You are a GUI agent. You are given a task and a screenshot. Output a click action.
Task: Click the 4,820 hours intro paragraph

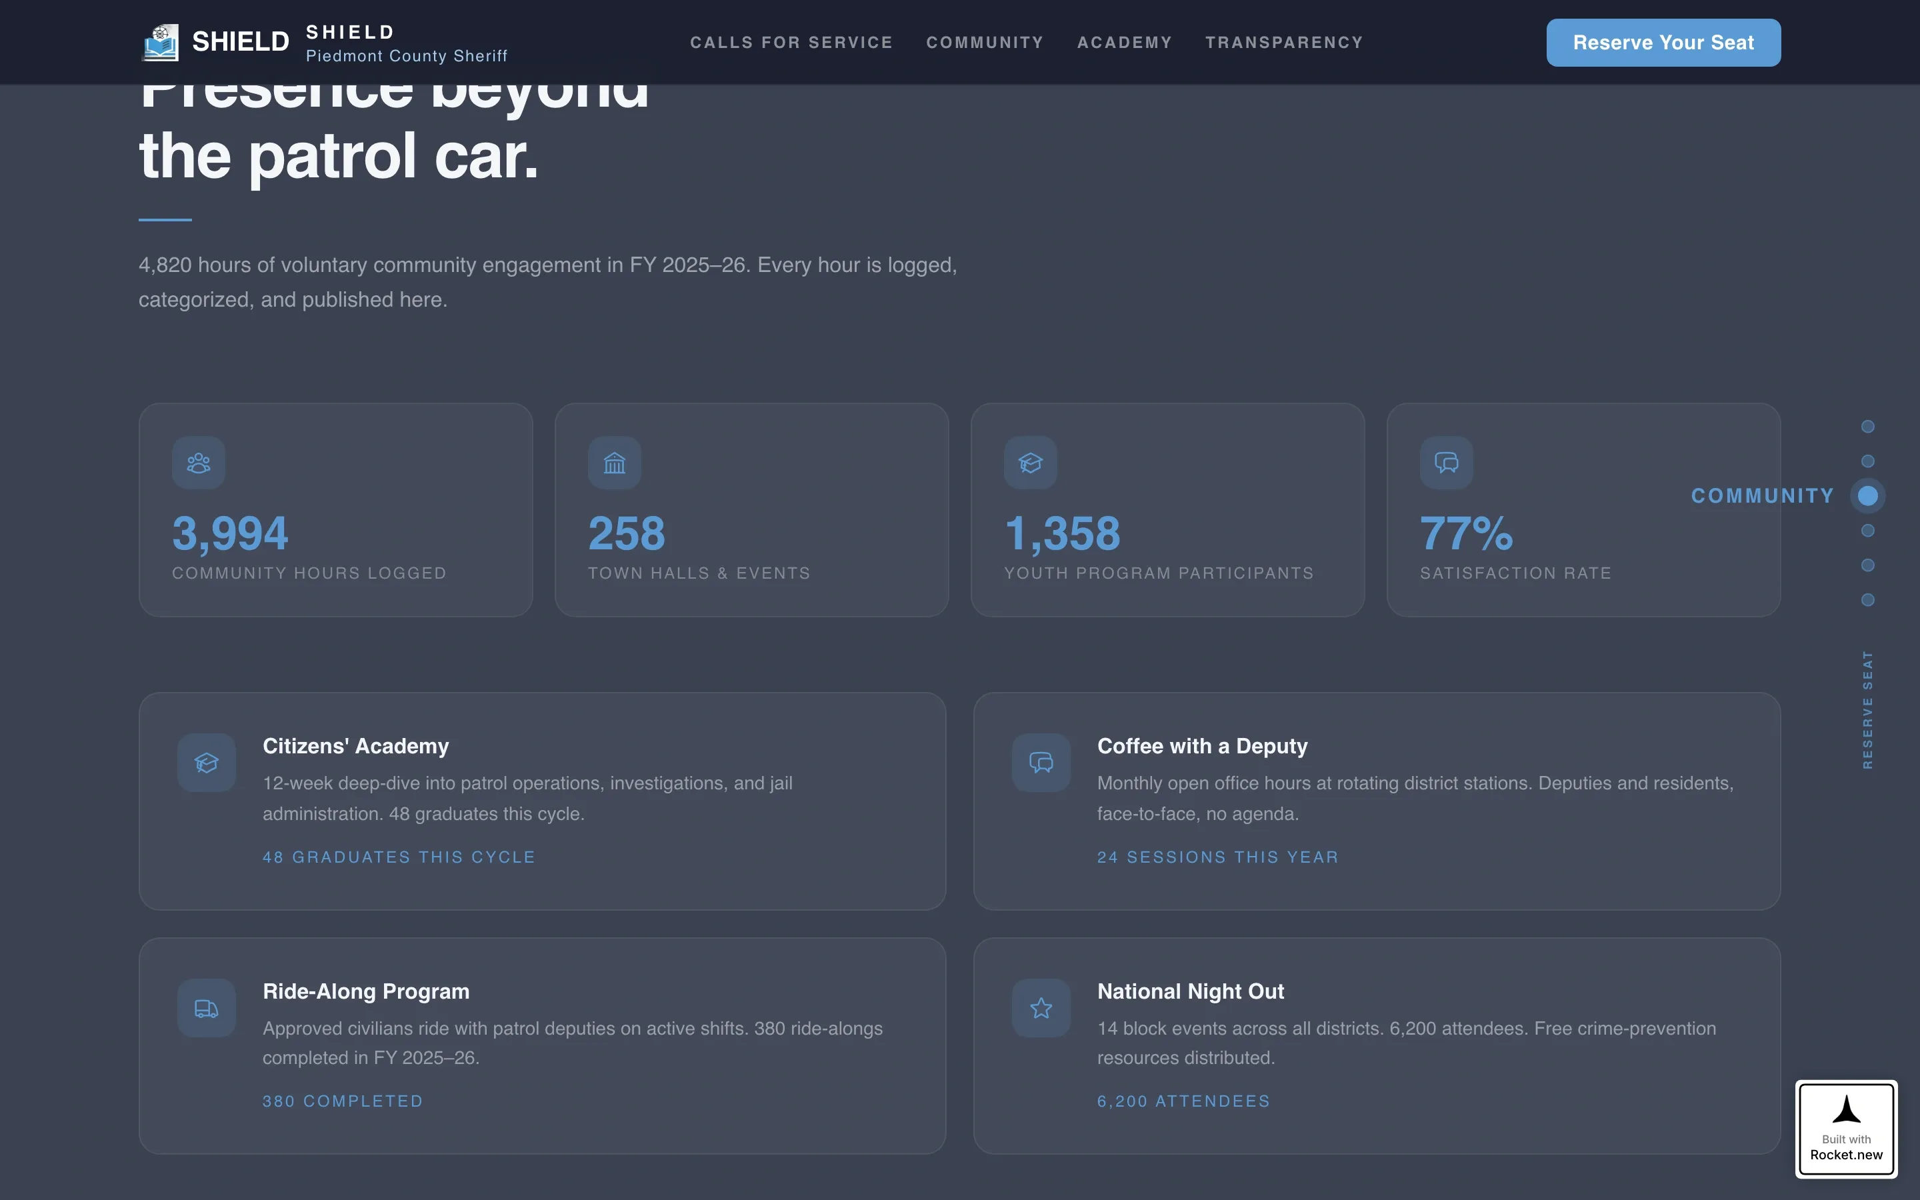[547, 283]
